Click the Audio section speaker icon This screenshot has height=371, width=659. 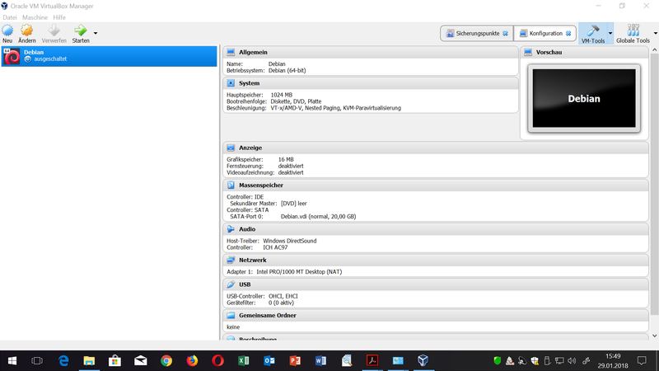[231, 229]
